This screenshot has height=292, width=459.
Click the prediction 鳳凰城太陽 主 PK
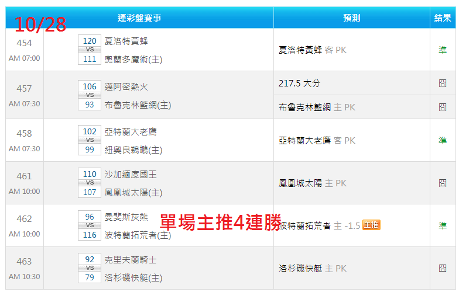pyautogui.click(x=313, y=183)
